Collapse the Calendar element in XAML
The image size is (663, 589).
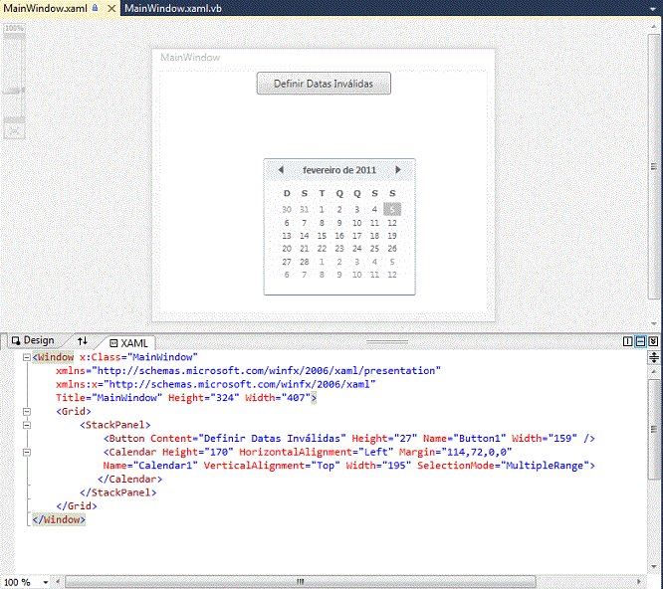pyautogui.click(x=27, y=452)
